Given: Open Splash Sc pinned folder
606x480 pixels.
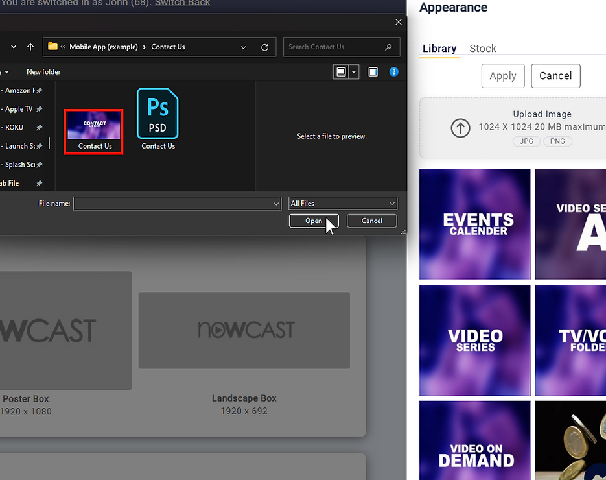Looking at the screenshot, I should [21, 164].
